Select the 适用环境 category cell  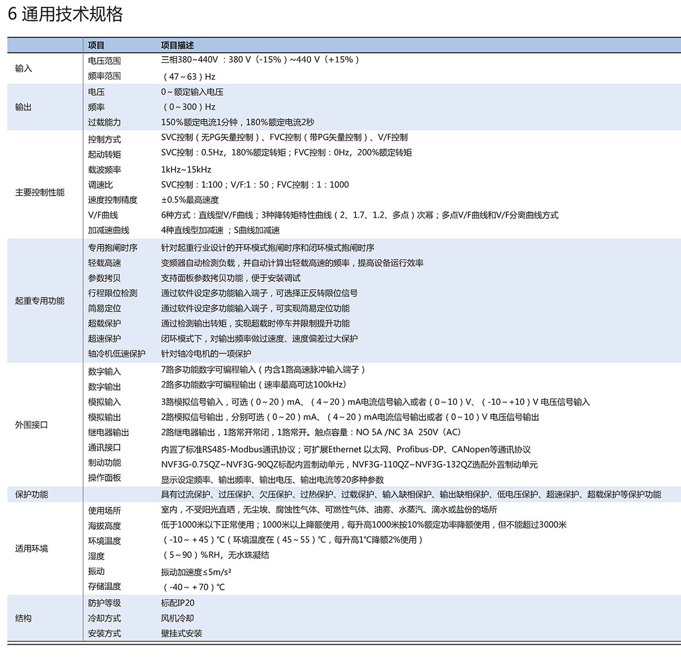(x=32, y=548)
